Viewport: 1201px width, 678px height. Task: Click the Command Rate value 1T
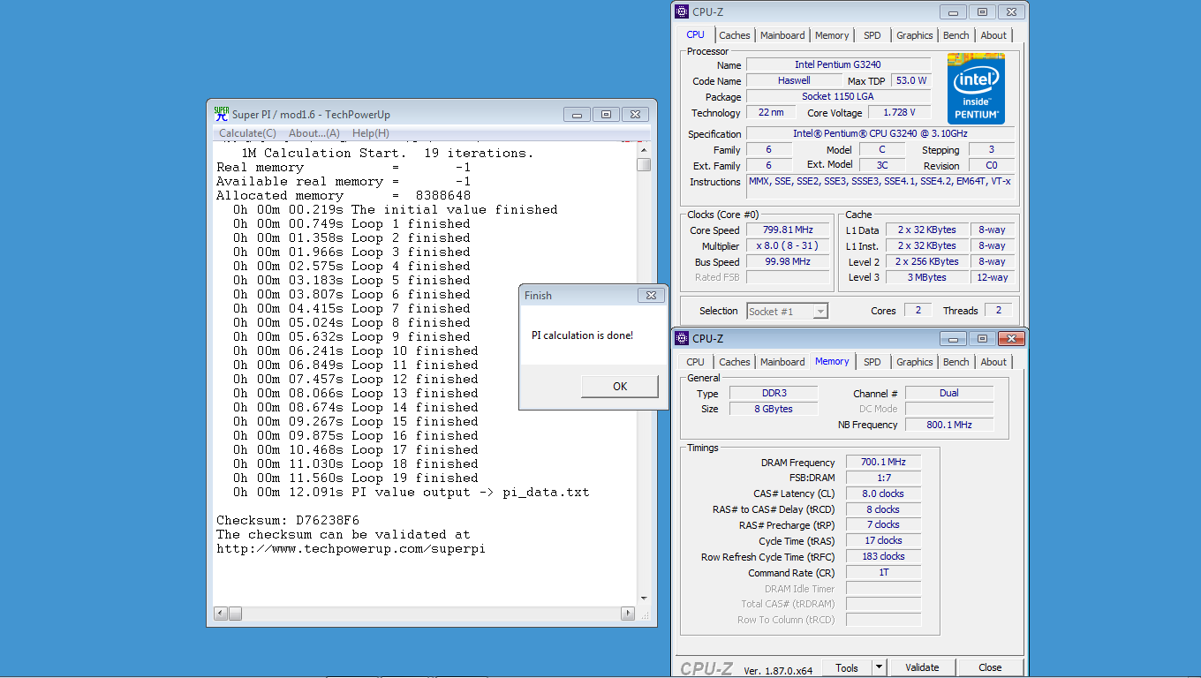tap(883, 572)
